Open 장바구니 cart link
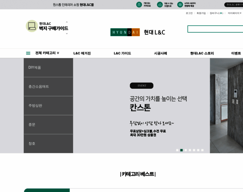Viewport: 243px width, 192px height. [x=216, y=13]
